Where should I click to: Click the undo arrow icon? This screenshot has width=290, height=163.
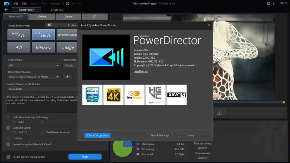coord(74,4)
